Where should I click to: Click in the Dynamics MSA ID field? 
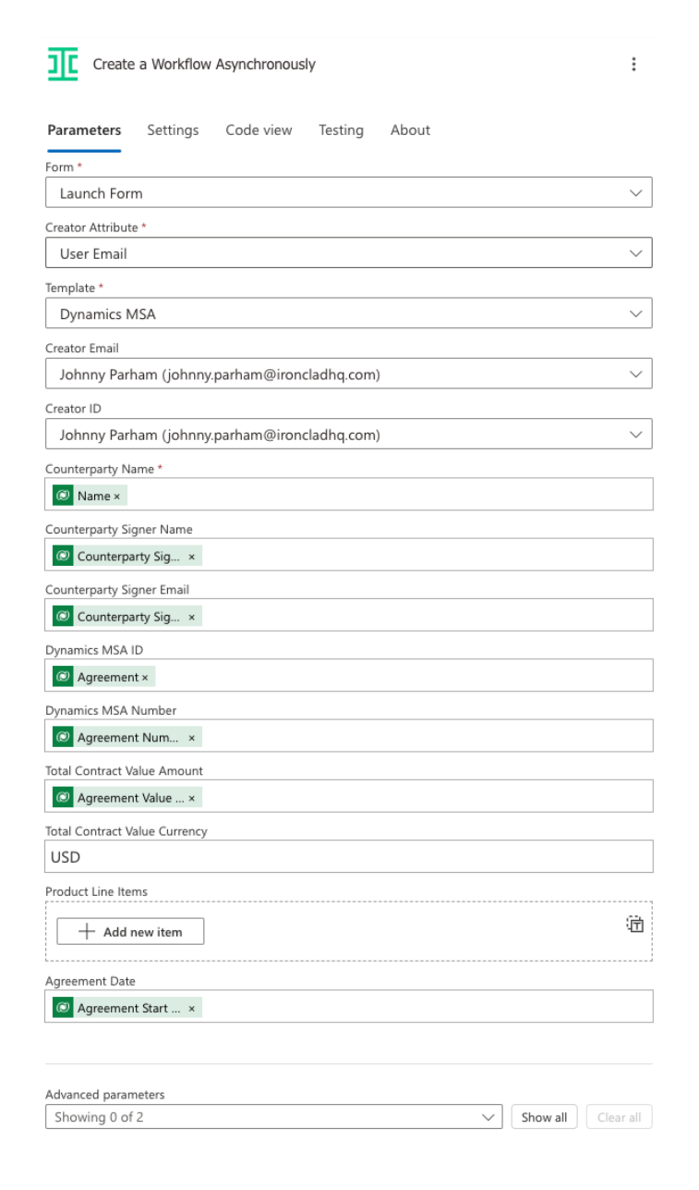click(349, 675)
